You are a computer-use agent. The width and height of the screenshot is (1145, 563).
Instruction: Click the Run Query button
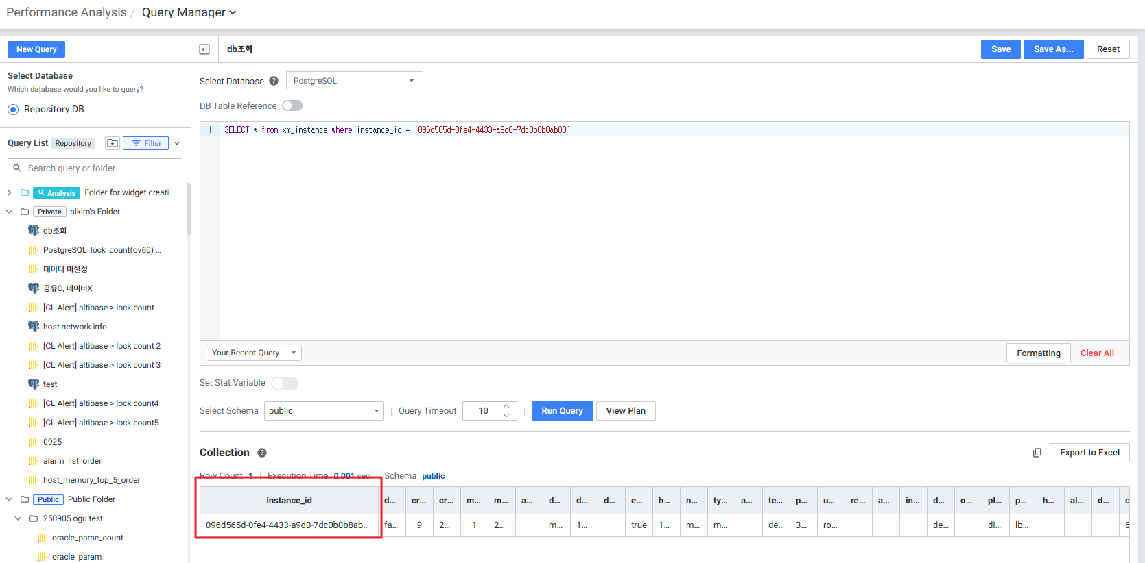pos(562,411)
